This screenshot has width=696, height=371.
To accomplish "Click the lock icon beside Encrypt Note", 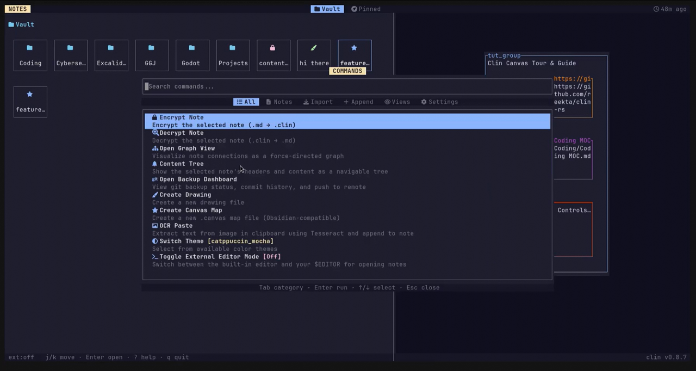I will pos(155,118).
